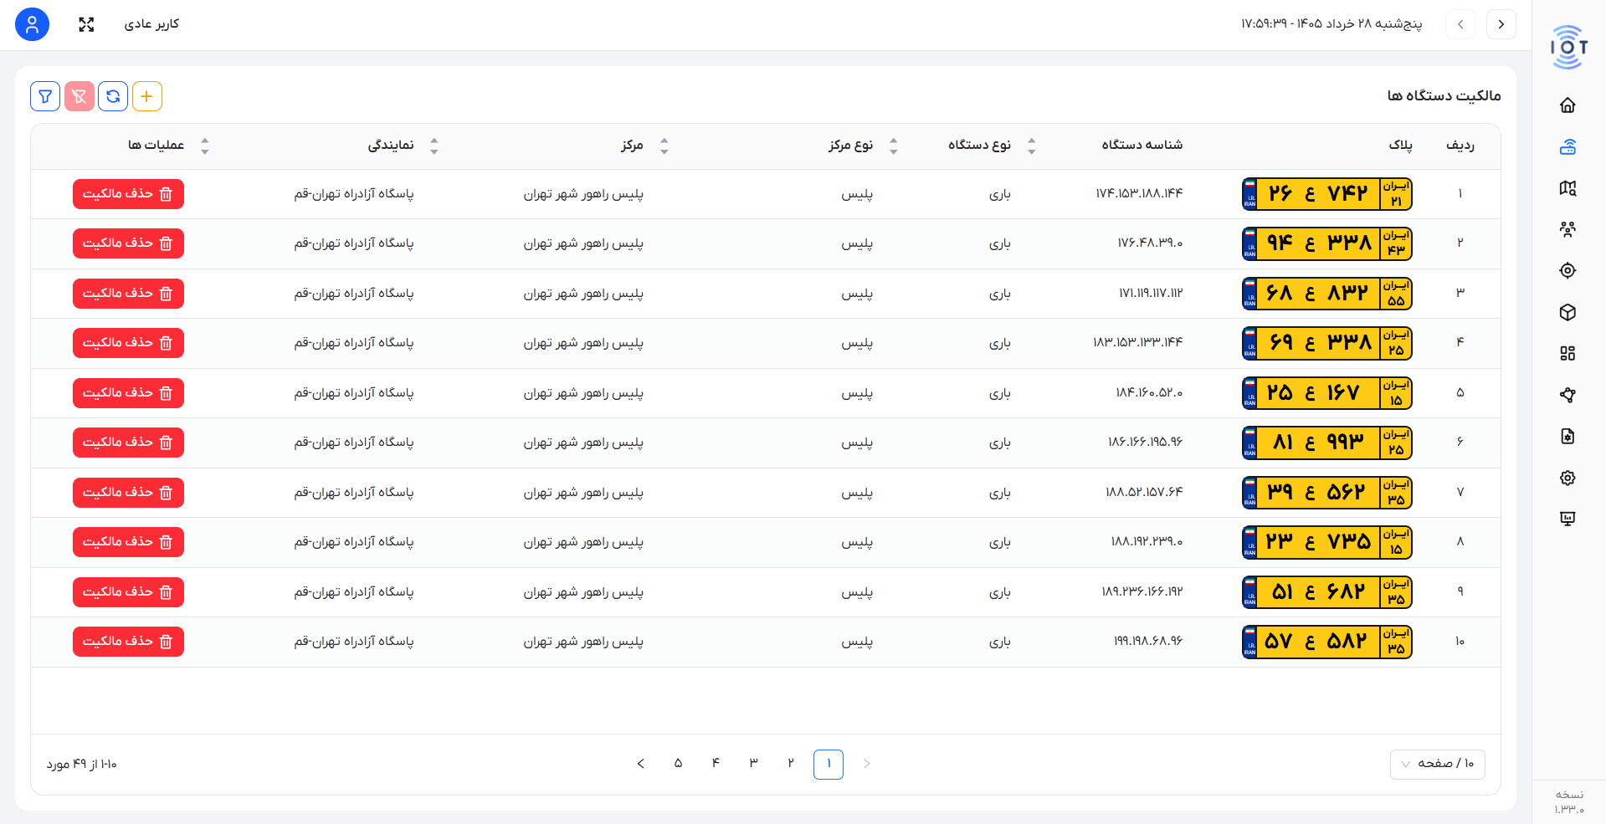Go to page ۵

pos(678,764)
